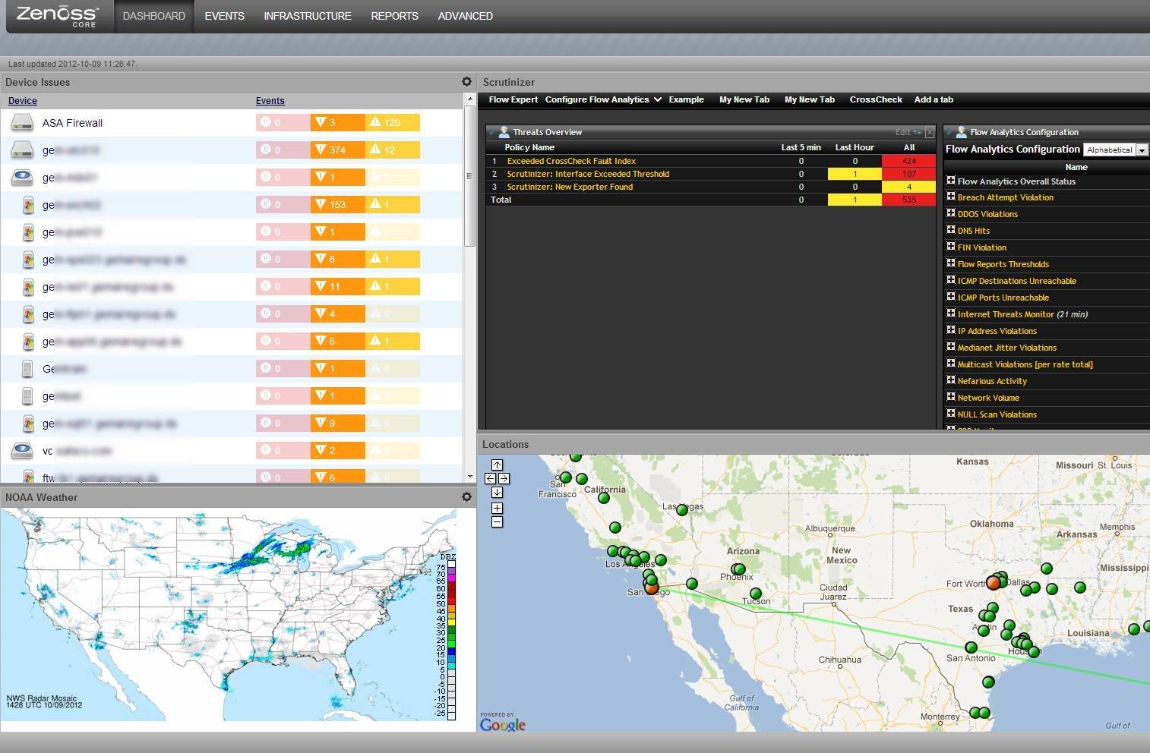
Task: Open the REPORTS tab
Action: [x=394, y=16]
